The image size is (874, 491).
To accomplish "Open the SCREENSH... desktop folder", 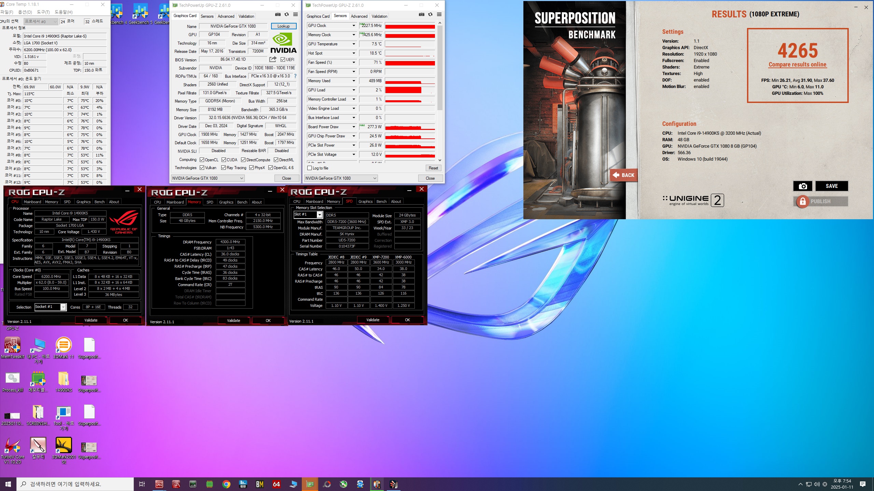I will click(x=38, y=415).
